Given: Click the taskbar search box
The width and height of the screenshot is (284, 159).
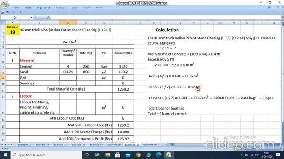Looking at the screenshot, I should (x=46, y=155).
